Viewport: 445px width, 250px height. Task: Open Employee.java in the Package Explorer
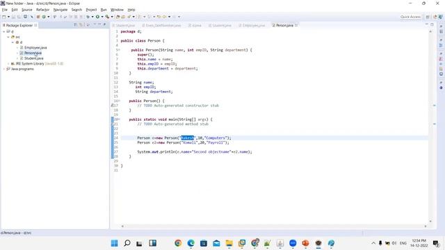pos(35,48)
